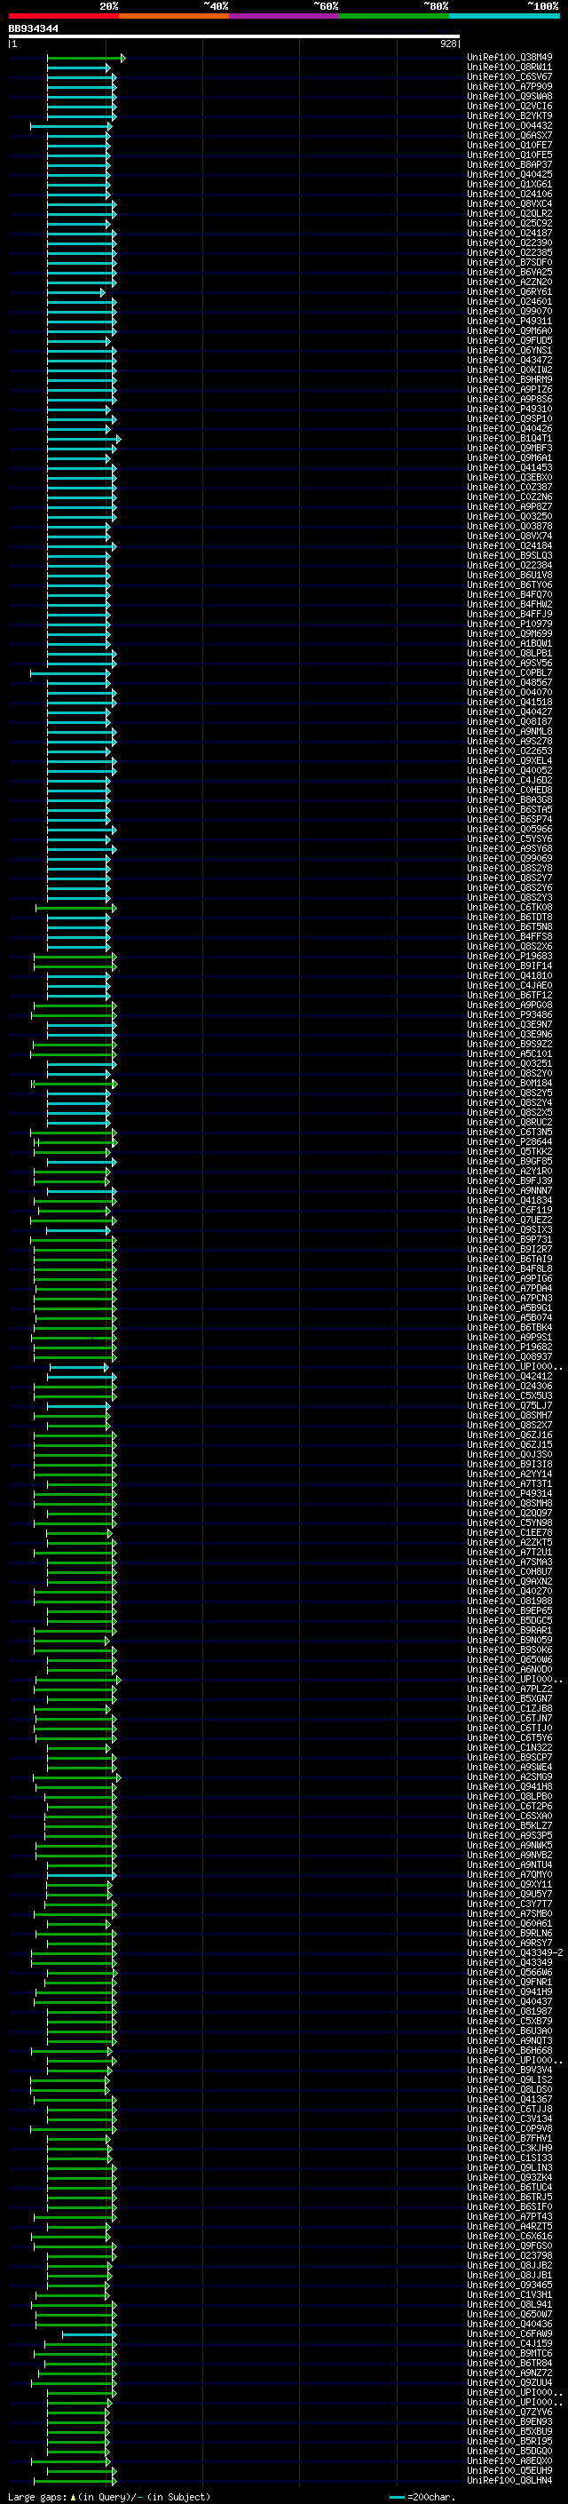
Task: Select the UniRef100_Q41367 label
Action: [509, 2099]
